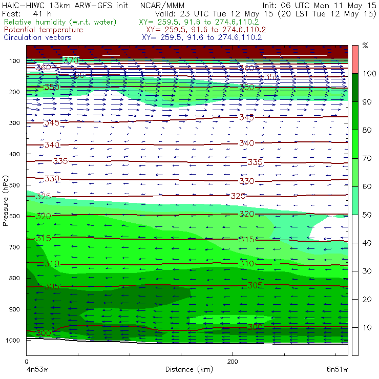Viewport: 379px width, 379px height.
Task: Click the 50–60 aqua color bar segment
Action: [x=355, y=201]
